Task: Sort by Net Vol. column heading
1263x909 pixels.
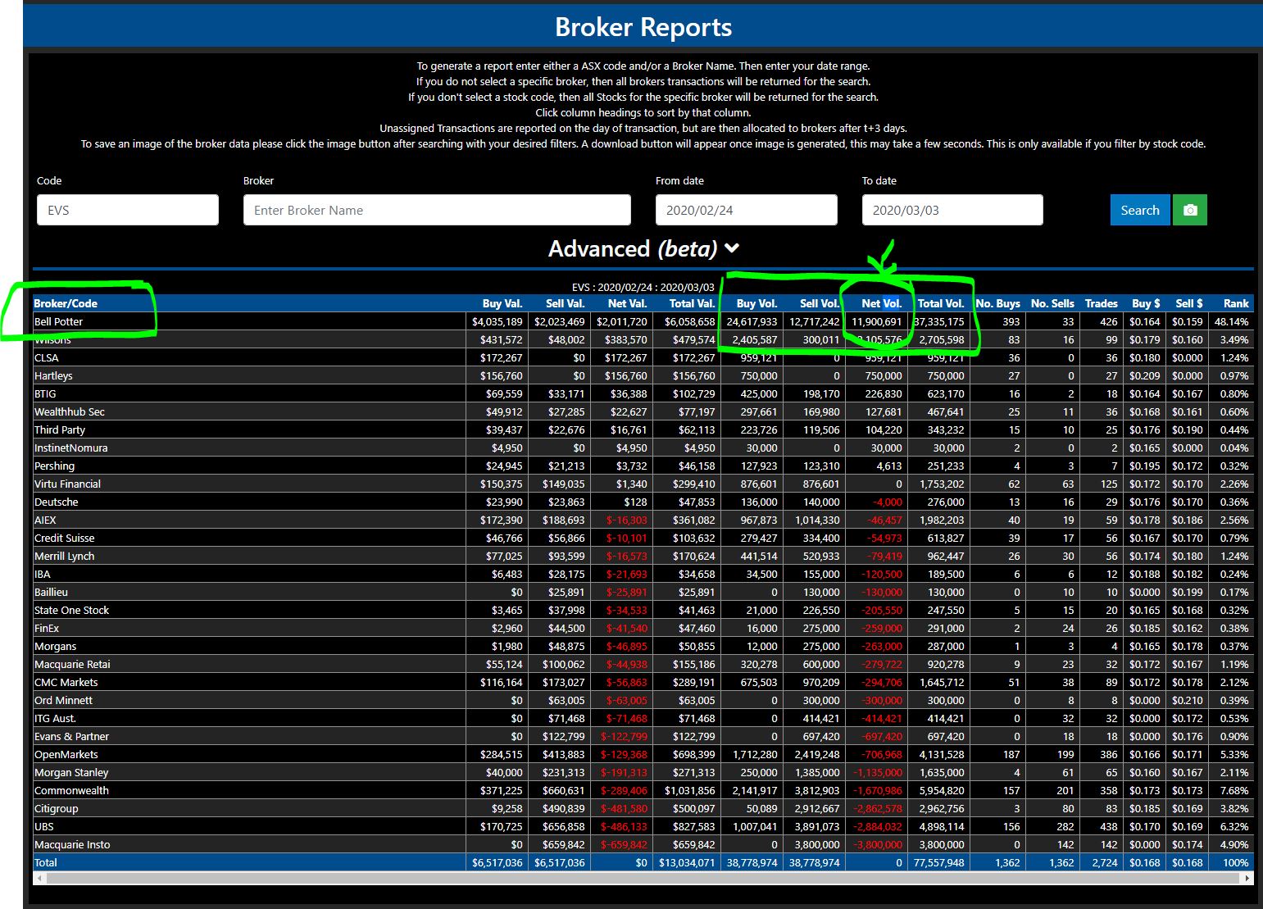Action: [x=882, y=303]
